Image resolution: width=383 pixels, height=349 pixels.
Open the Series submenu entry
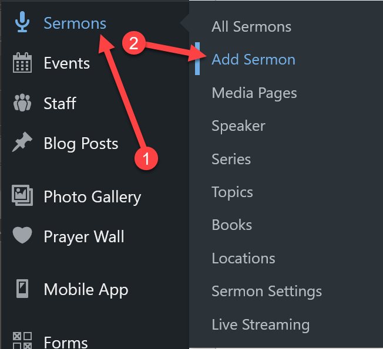click(x=231, y=159)
